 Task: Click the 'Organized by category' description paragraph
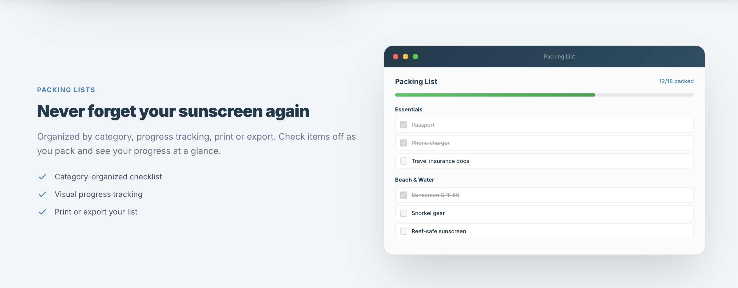[196, 144]
